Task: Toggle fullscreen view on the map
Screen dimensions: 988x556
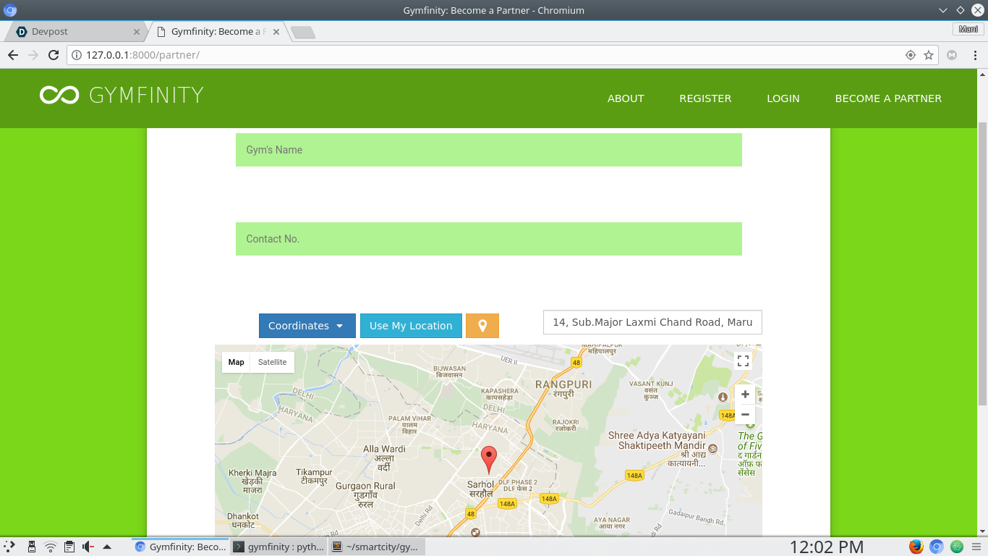Action: click(x=743, y=361)
